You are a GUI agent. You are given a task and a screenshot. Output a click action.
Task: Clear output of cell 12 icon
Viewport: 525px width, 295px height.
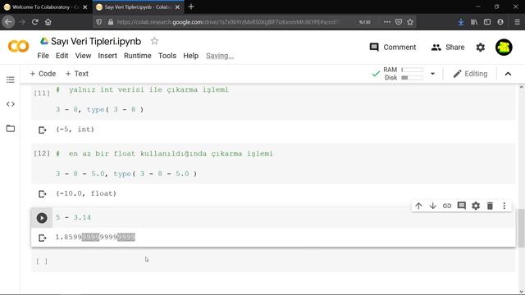click(42, 194)
